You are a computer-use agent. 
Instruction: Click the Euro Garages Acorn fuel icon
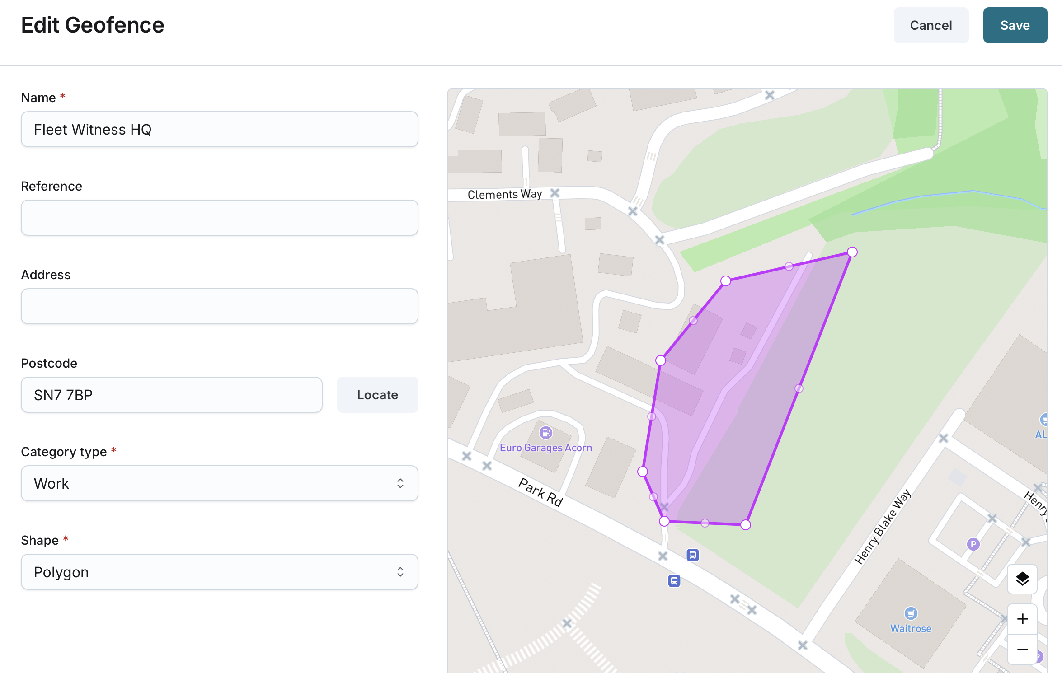pos(546,433)
